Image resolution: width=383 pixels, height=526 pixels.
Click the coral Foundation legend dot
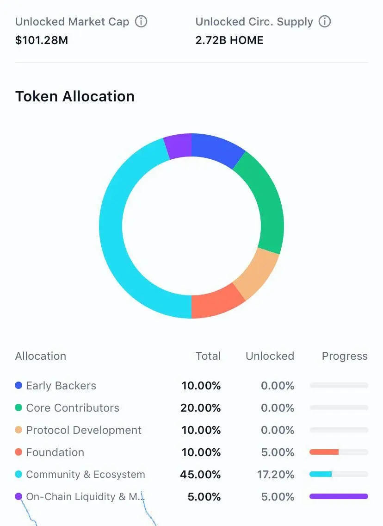click(19, 452)
